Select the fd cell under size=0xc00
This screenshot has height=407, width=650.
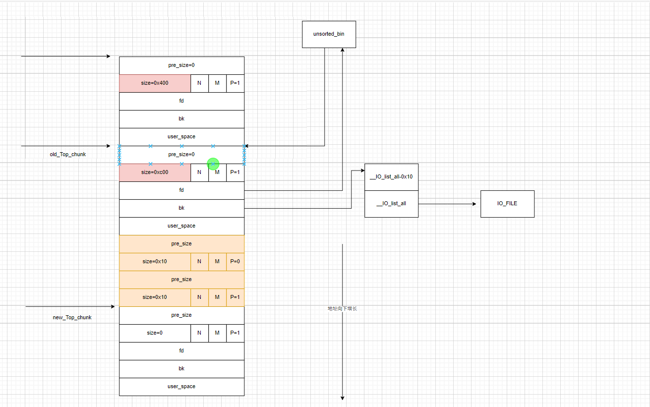(x=181, y=190)
